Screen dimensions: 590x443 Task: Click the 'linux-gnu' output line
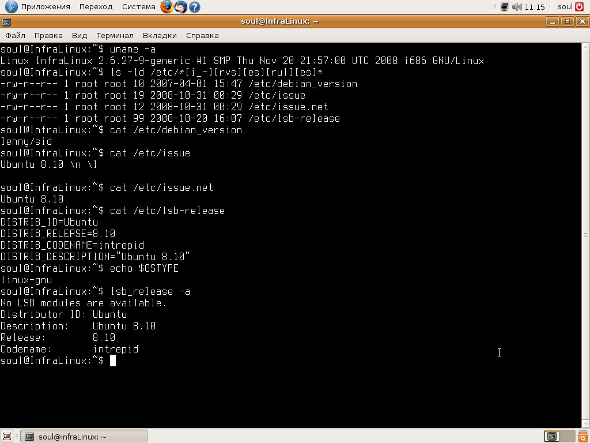(26, 280)
